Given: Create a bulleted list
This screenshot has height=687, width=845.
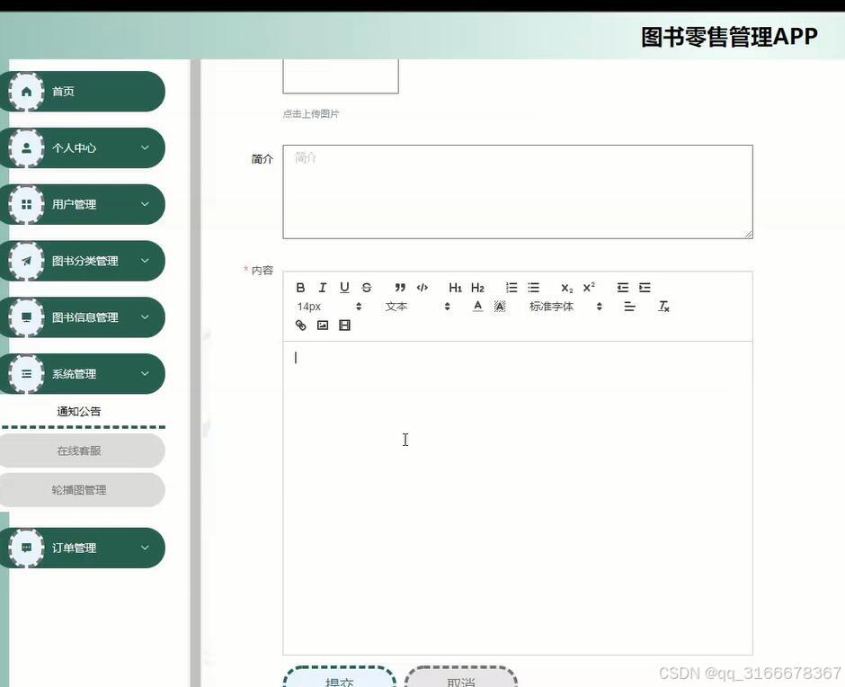Looking at the screenshot, I should 533,288.
